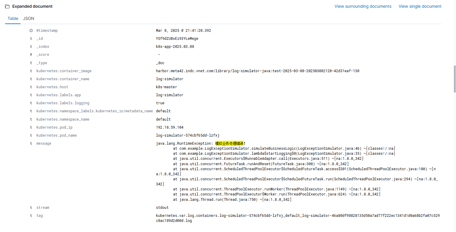456x232 pixels.
Task: Click the type icon next to tag
Action: pos(31,216)
